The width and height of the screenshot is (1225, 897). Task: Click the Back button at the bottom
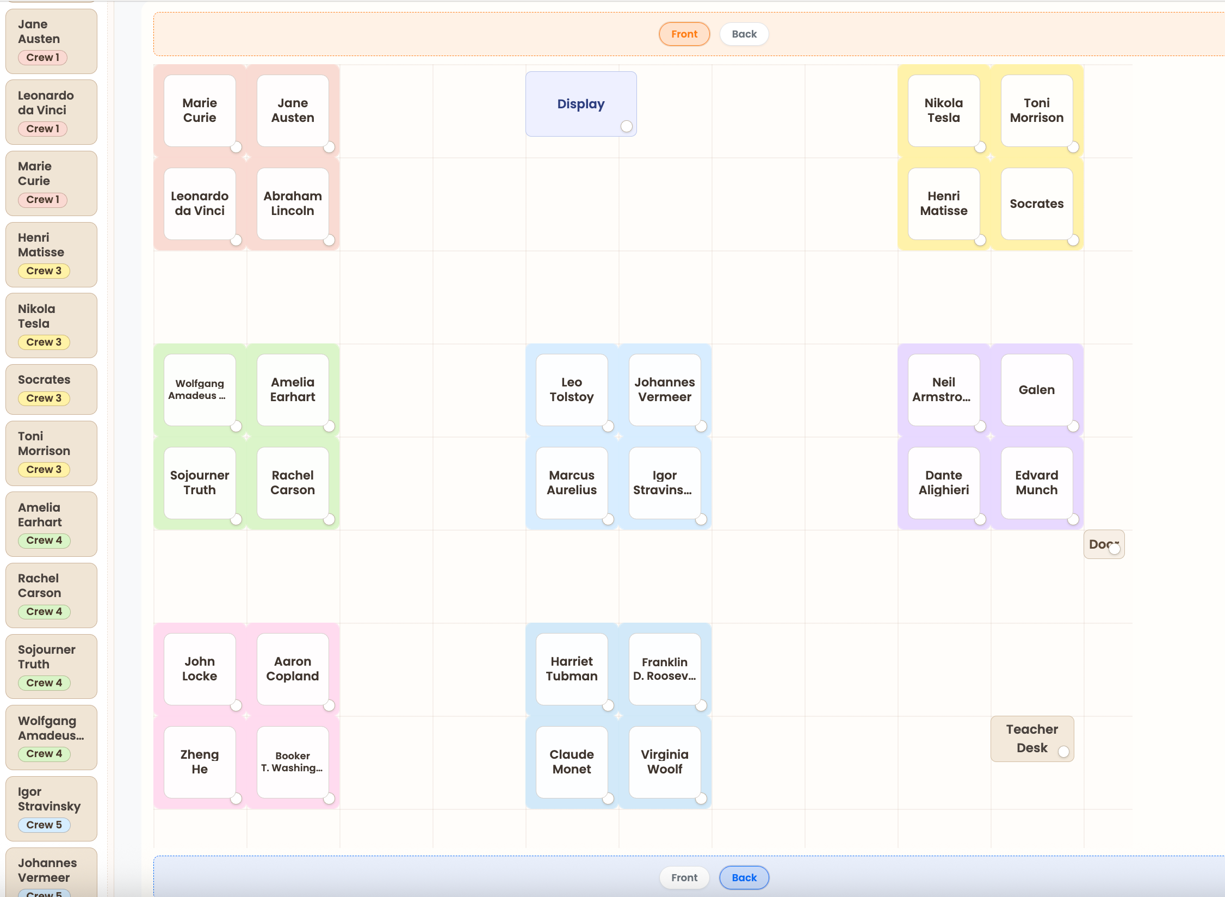[744, 877]
